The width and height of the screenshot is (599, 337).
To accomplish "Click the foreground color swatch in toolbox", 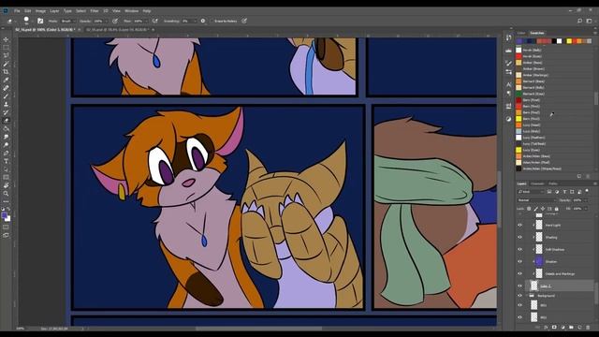I will [4, 216].
